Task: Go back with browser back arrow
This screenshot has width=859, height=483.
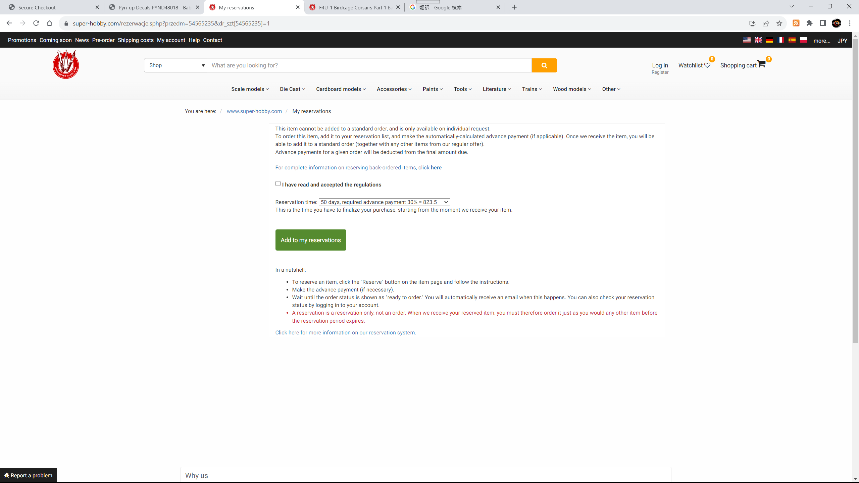Action: (9, 23)
